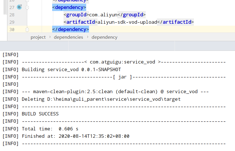Click line number 30 in the gutter
Viewport: 235px width, 151px height.
(x=12, y=29)
